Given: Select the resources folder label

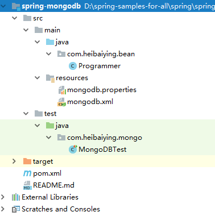Looking at the screenshot, I should click(x=72, y=78).
